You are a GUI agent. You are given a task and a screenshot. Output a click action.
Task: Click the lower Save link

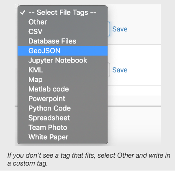120,70
